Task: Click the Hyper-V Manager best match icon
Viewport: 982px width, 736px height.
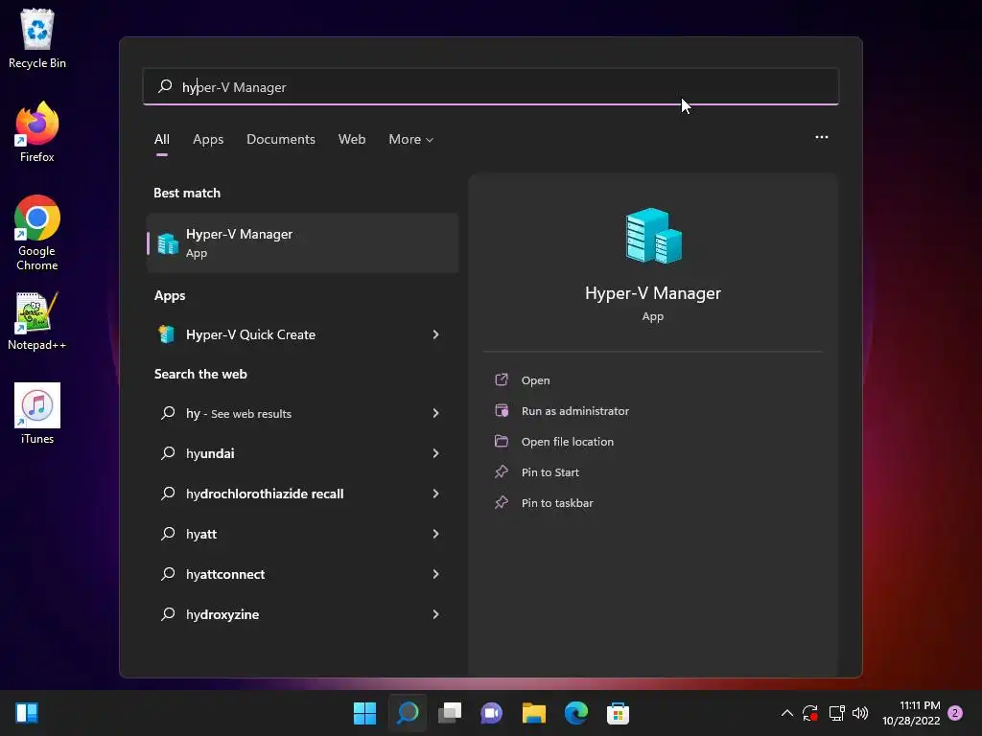Action: point(168,243)
